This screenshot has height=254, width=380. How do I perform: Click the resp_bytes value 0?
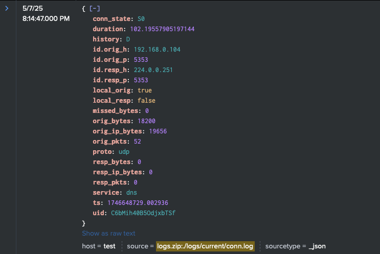pos(139,162)
